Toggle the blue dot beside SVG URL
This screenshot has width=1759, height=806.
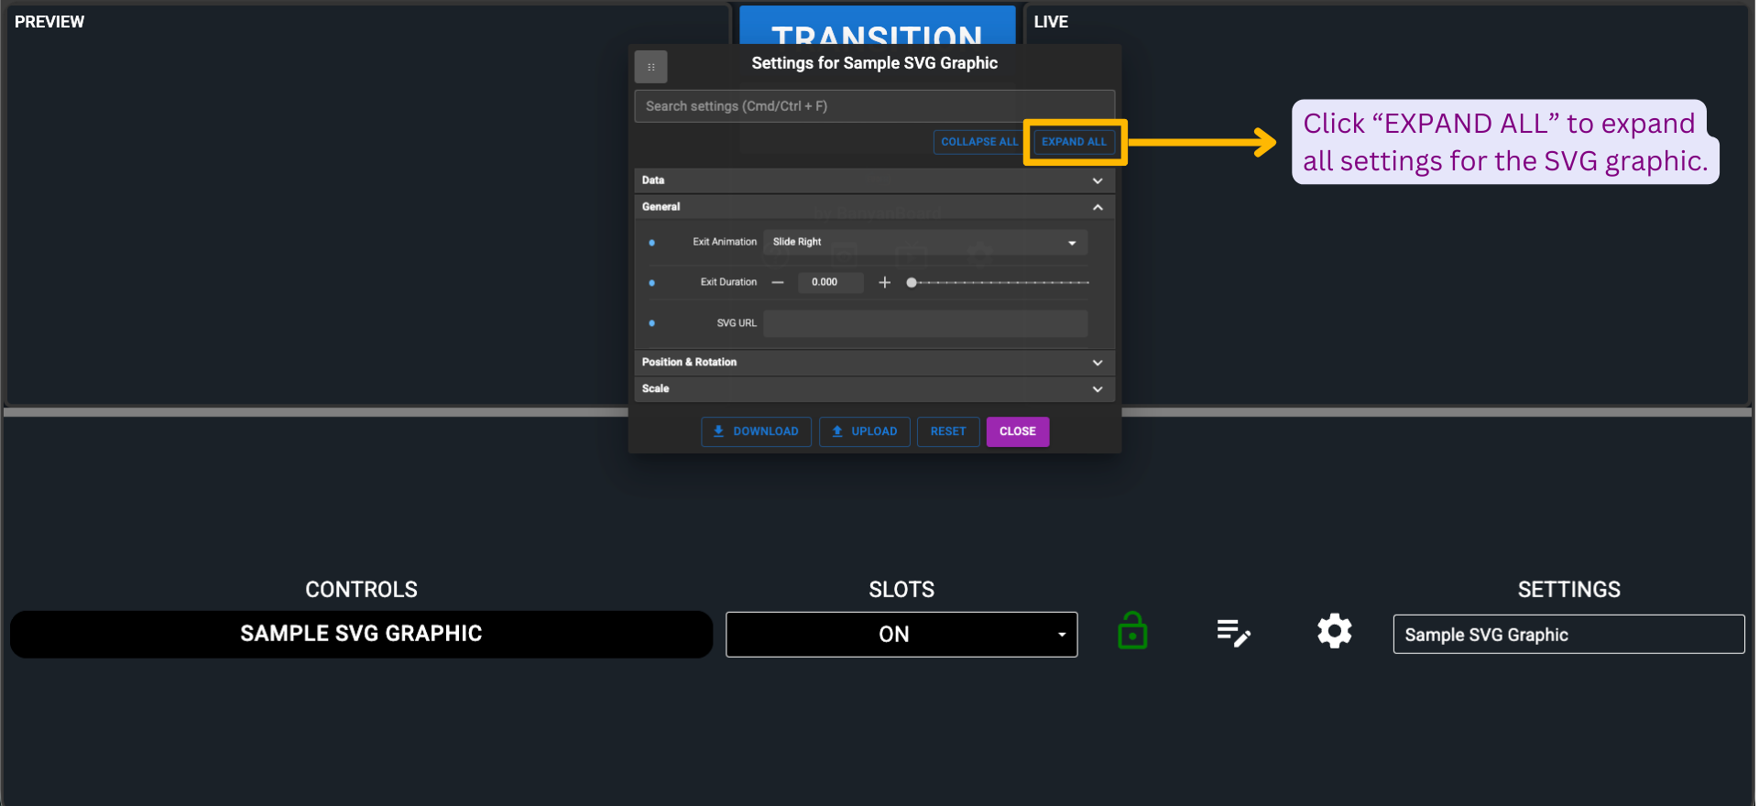[651, 323]
